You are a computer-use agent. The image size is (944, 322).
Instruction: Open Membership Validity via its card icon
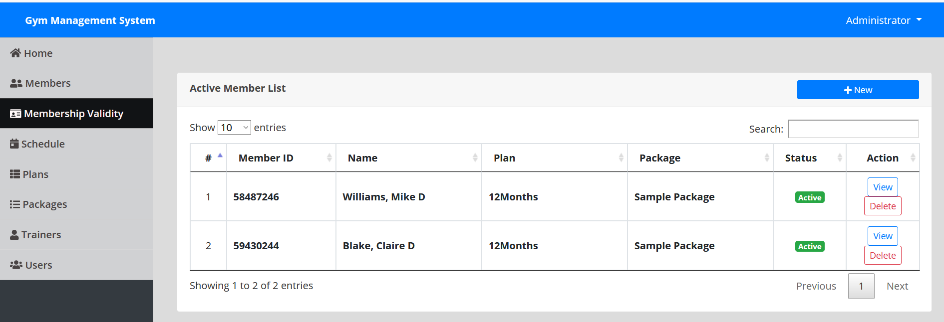click(15, 113)
